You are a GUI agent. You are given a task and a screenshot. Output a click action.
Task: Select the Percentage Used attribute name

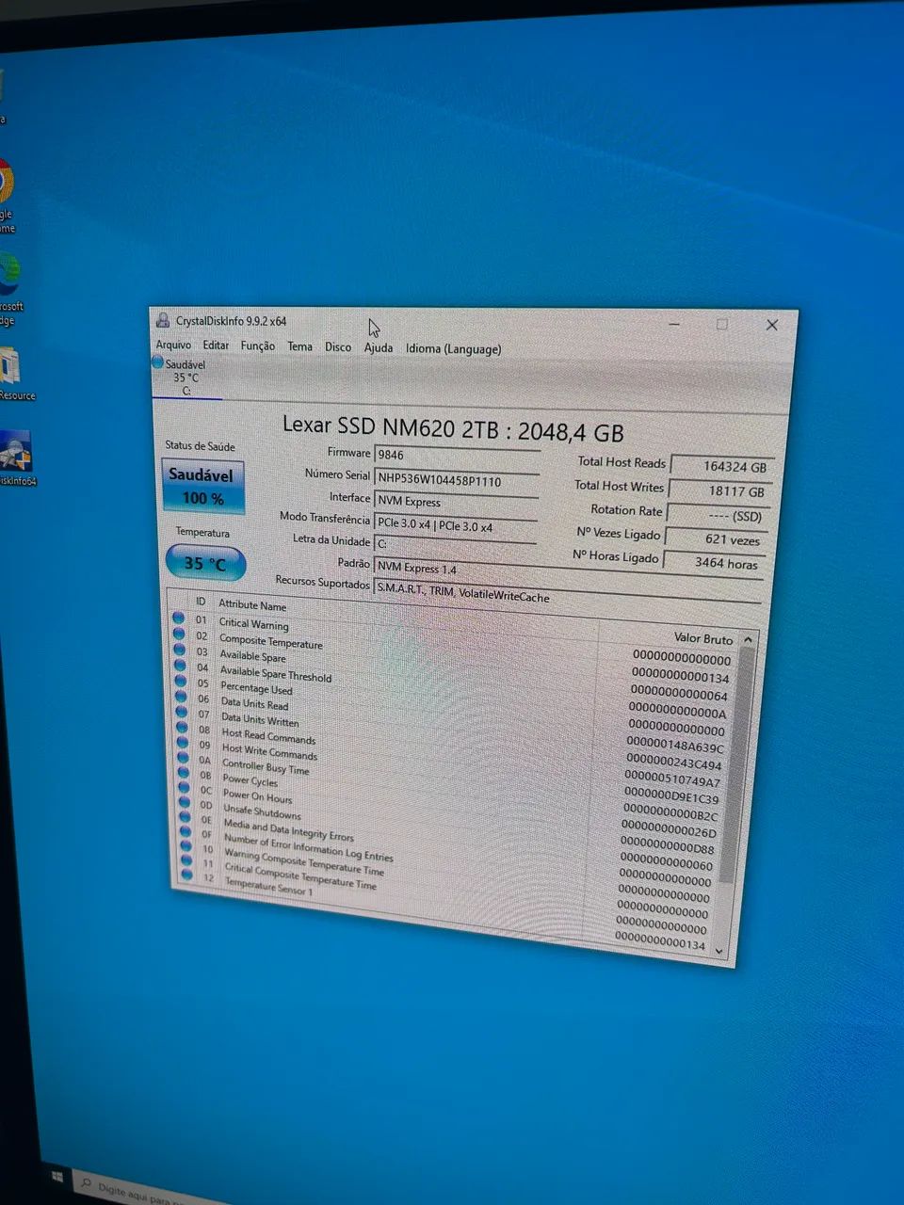256,689
